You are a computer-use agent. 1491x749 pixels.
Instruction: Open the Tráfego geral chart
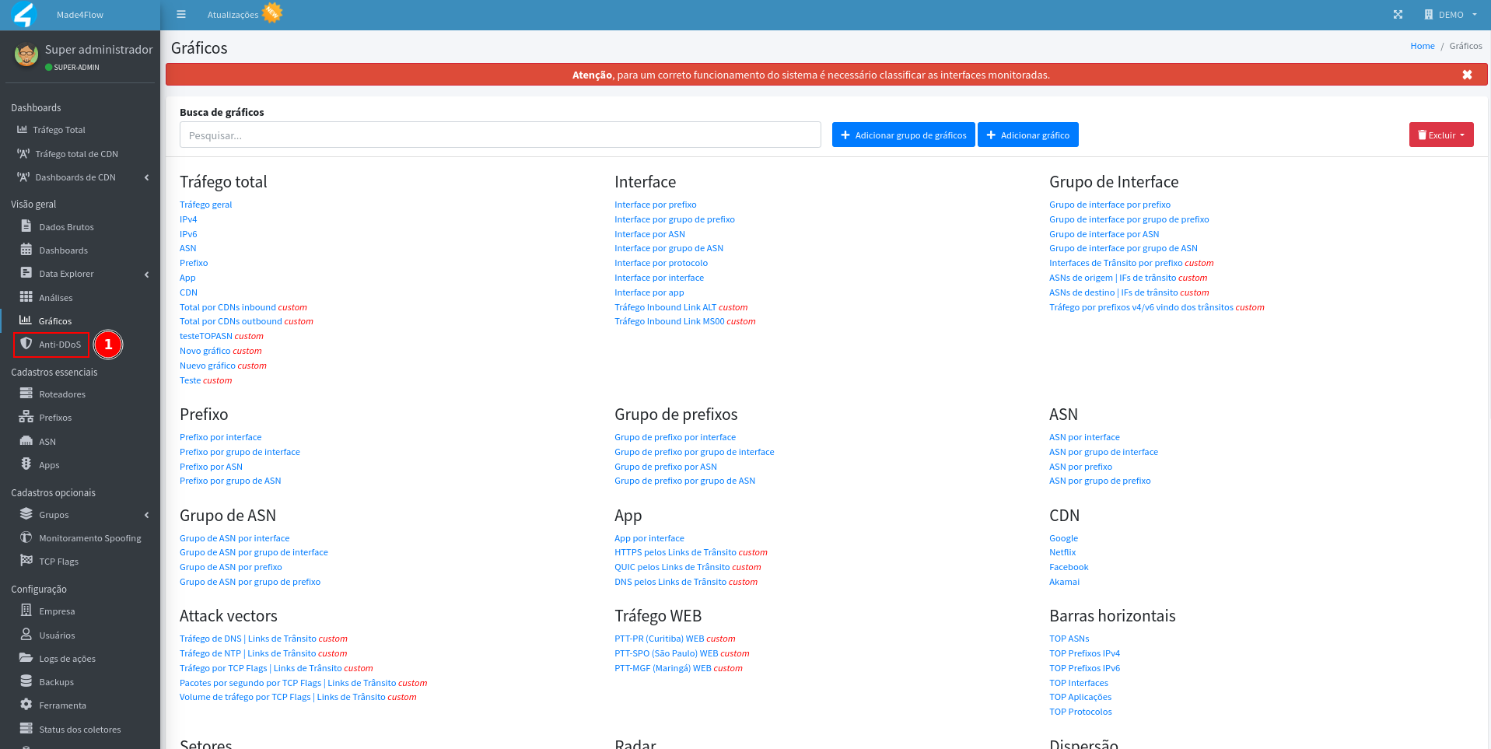[205, 204]
